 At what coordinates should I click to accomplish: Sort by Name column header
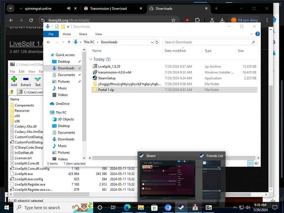[x=97, y=51]
